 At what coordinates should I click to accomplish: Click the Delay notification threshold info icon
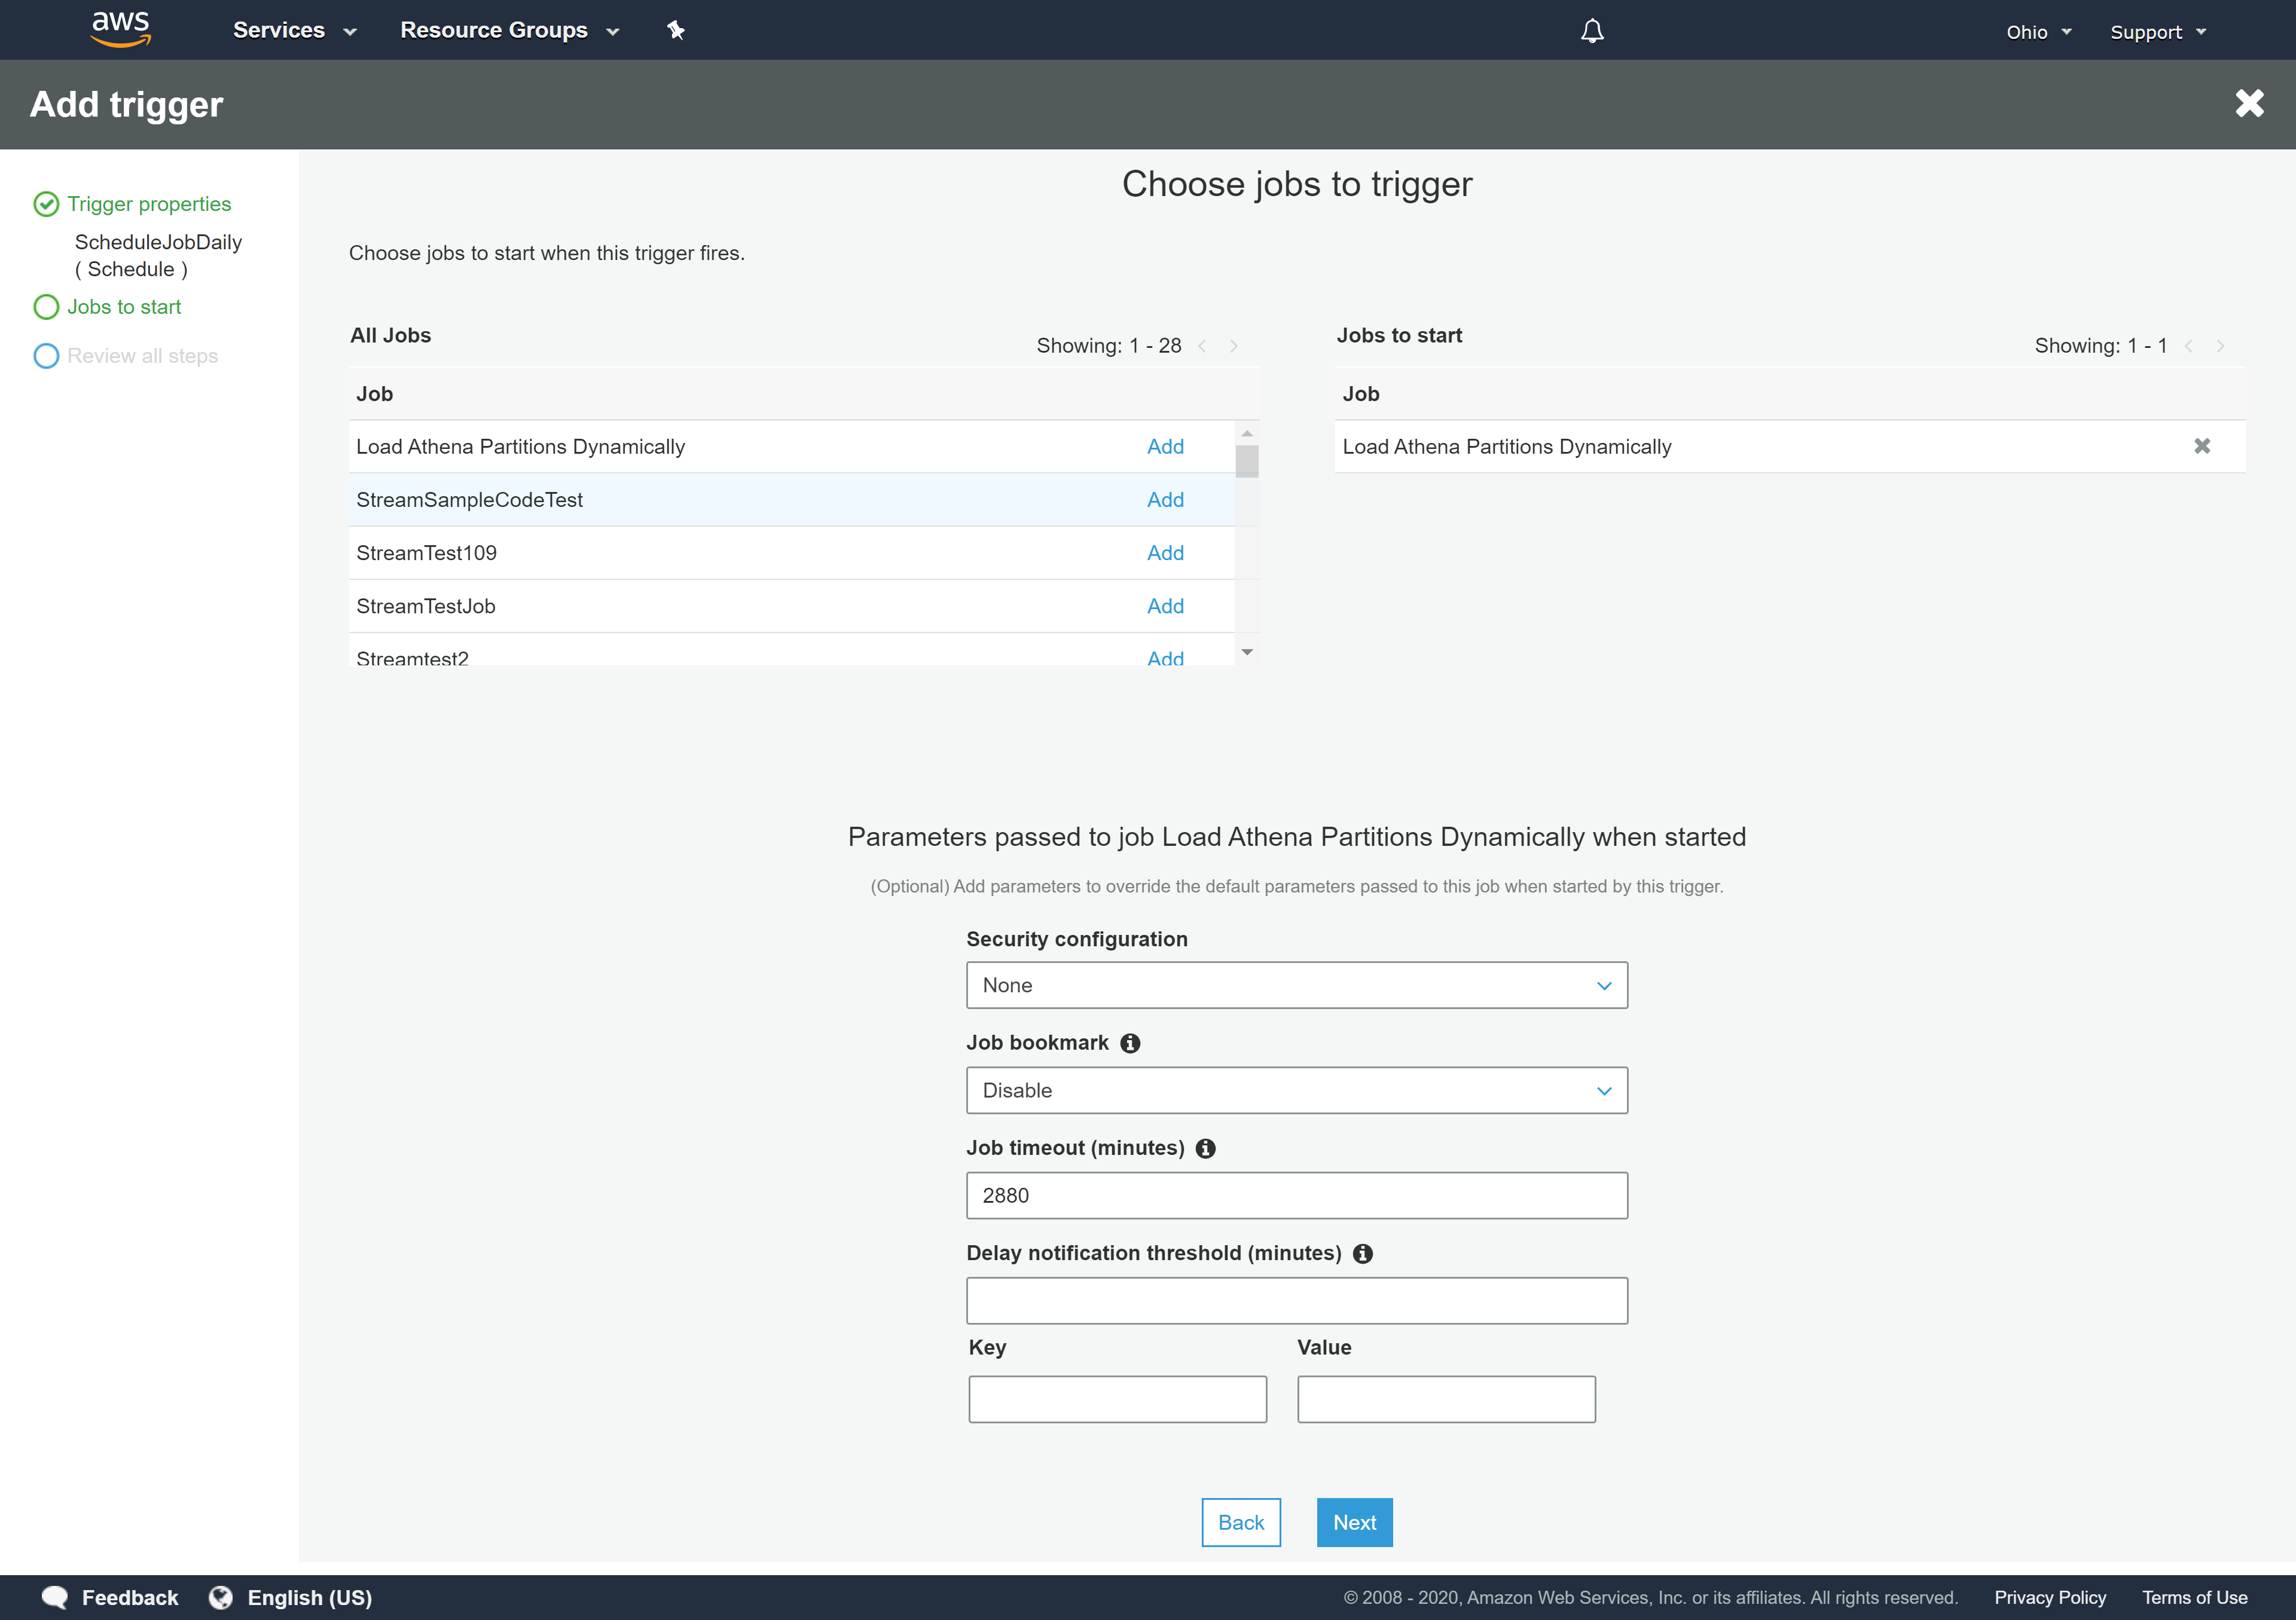click(1363, 1253)
